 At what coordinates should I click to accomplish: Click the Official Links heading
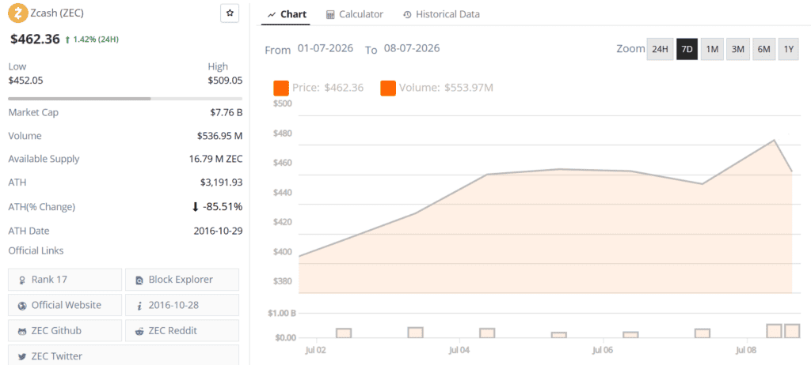pyautogui.click(x=36, y=250)
